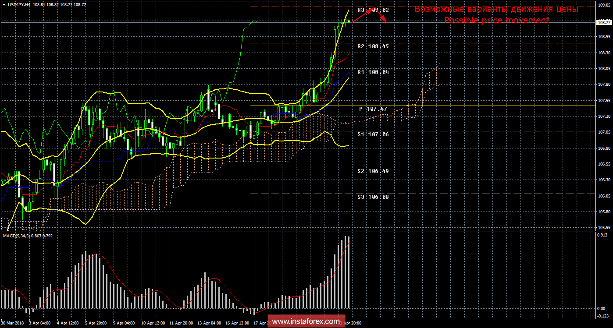Screen dimensions: 613x328
Task: Click the 107.05 price scale value
Action: point(603,132)
